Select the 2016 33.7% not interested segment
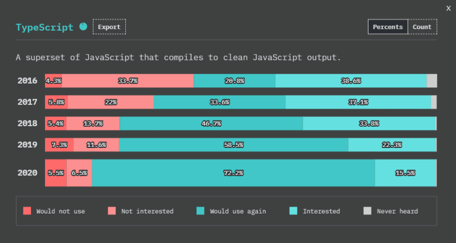This screenshot has width=456, height=243. pos(128,80)
